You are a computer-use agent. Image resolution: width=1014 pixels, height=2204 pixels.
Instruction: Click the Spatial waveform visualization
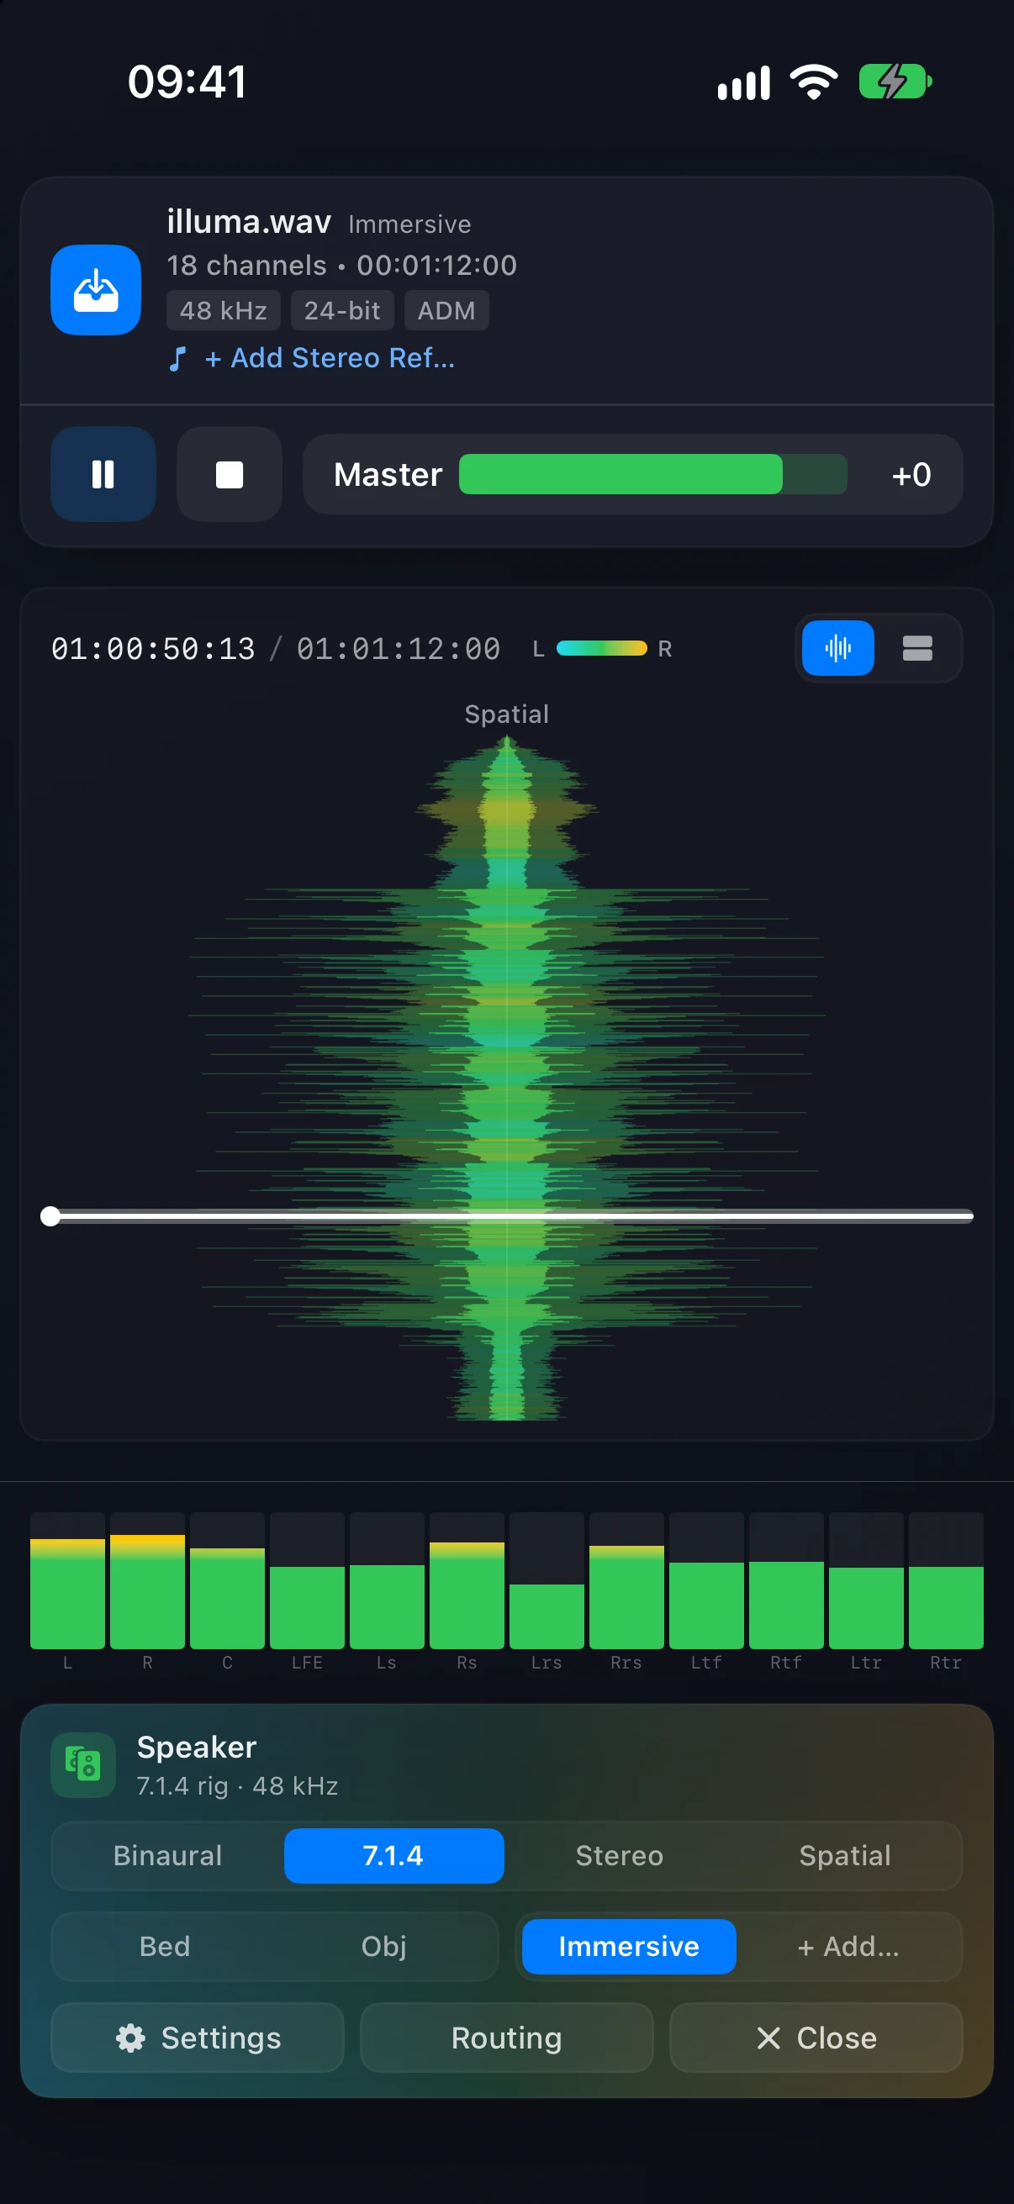coord(506,1078)
